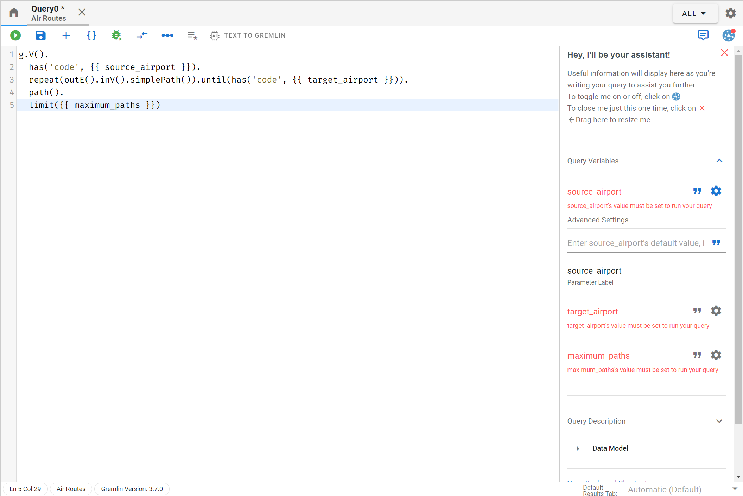The height and width of the screenshot is (496, 743).
Task: Expand the Data Model section
Action: (x=579, y=448)
